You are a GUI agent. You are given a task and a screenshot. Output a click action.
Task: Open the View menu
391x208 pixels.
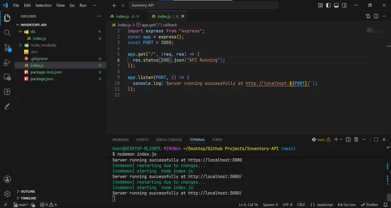(x=60, y=5)
